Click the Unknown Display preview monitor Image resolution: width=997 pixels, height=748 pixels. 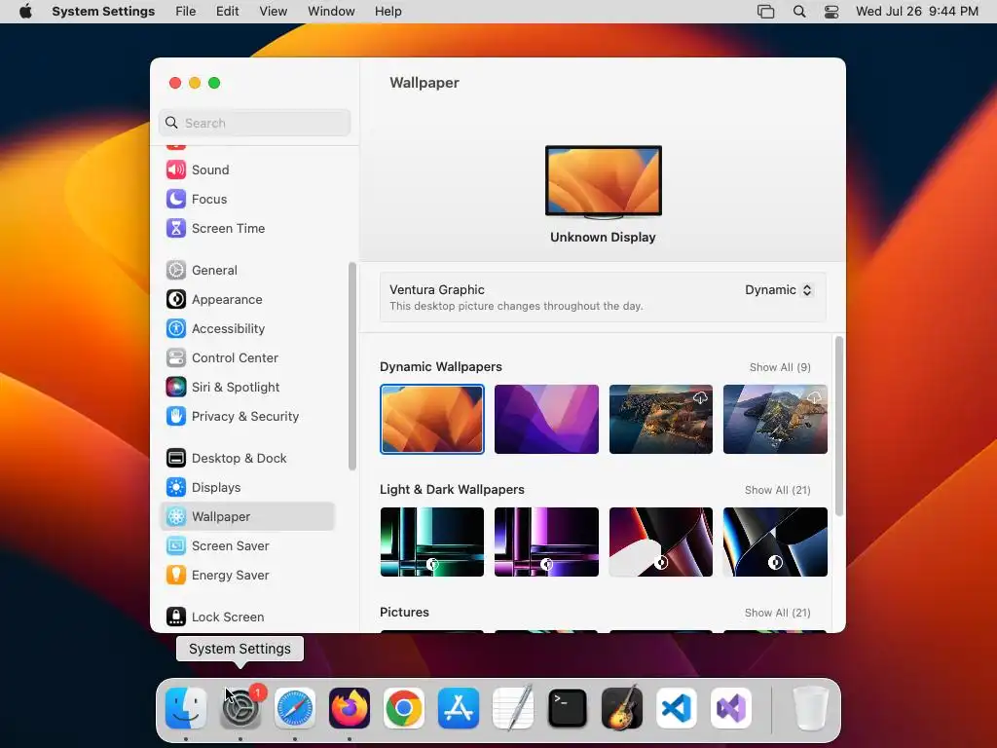(x=604, y=182)
